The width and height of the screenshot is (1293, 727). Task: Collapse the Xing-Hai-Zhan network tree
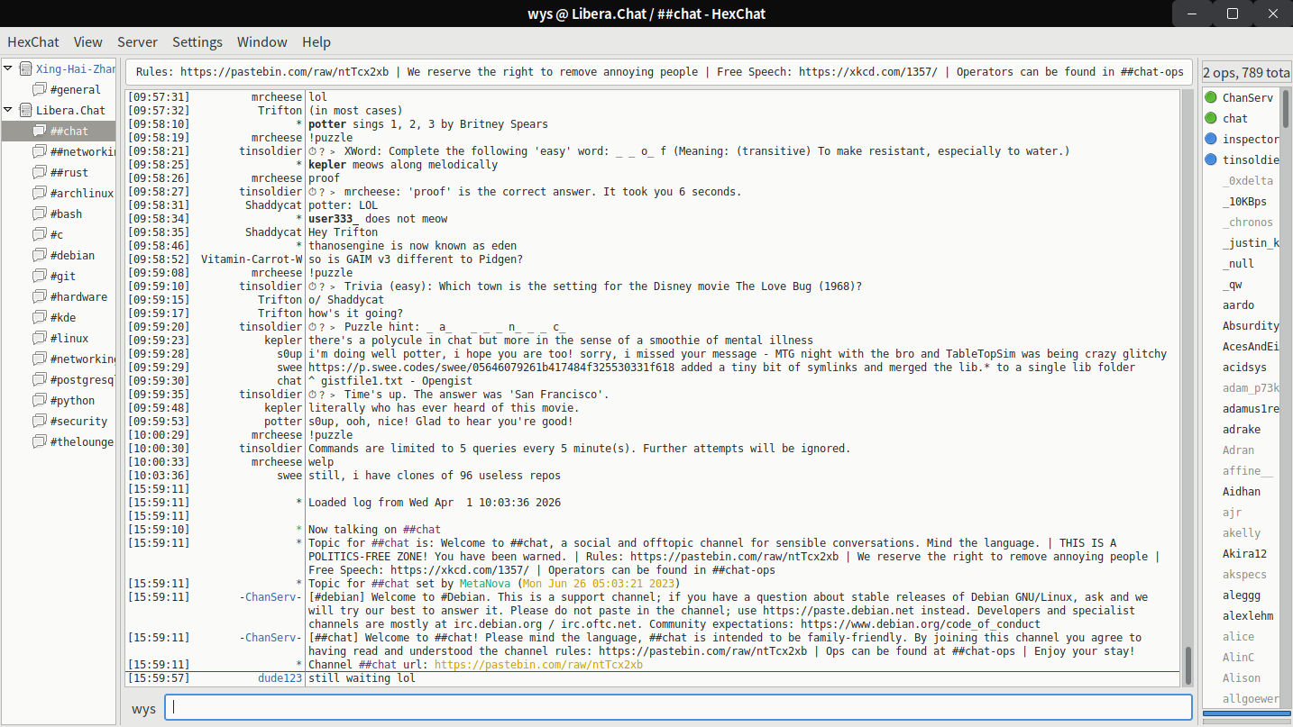[x=8, y=68]
